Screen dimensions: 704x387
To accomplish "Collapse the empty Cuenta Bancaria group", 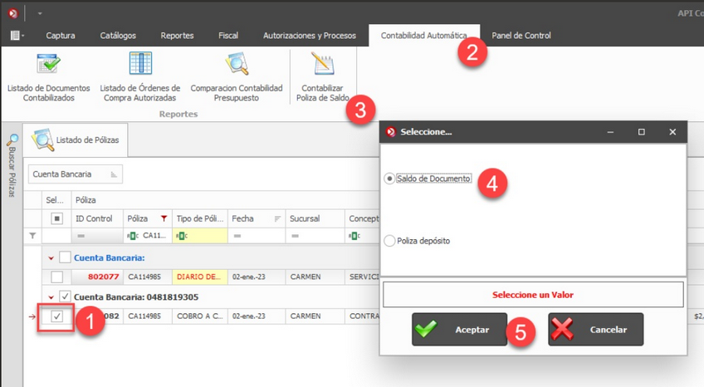I will (50, 257).
